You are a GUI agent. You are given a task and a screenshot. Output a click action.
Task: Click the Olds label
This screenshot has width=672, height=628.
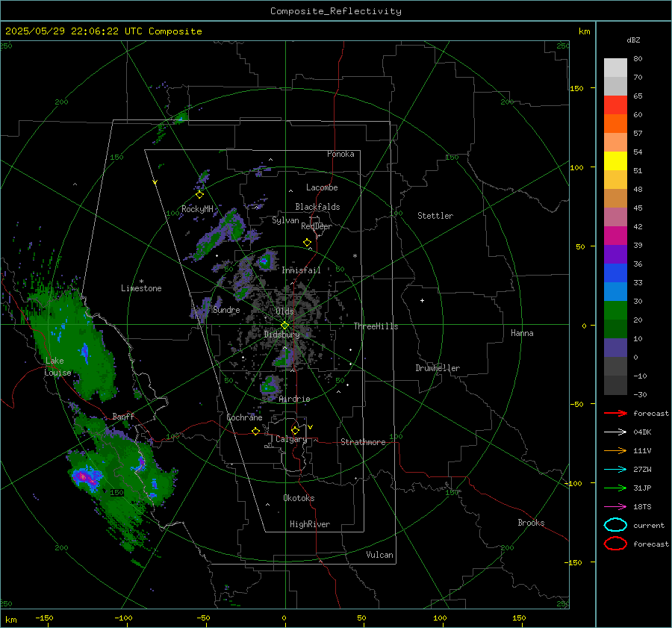point(284,311)
